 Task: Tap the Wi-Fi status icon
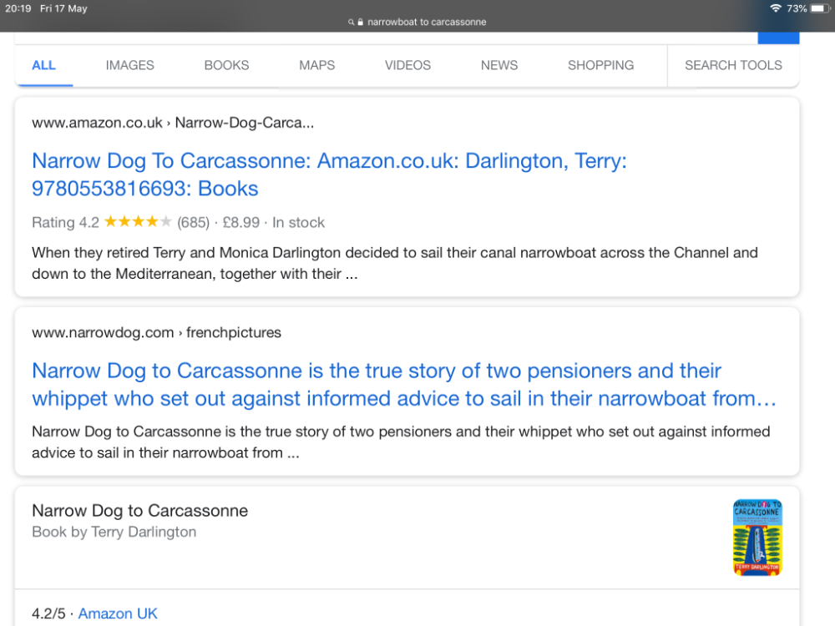click(x=776, y=8)
